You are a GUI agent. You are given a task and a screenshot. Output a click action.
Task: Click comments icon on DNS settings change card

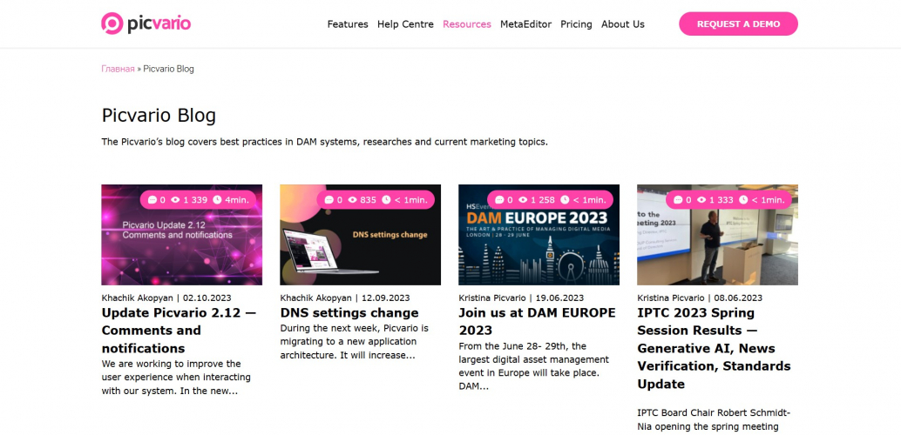329,200
